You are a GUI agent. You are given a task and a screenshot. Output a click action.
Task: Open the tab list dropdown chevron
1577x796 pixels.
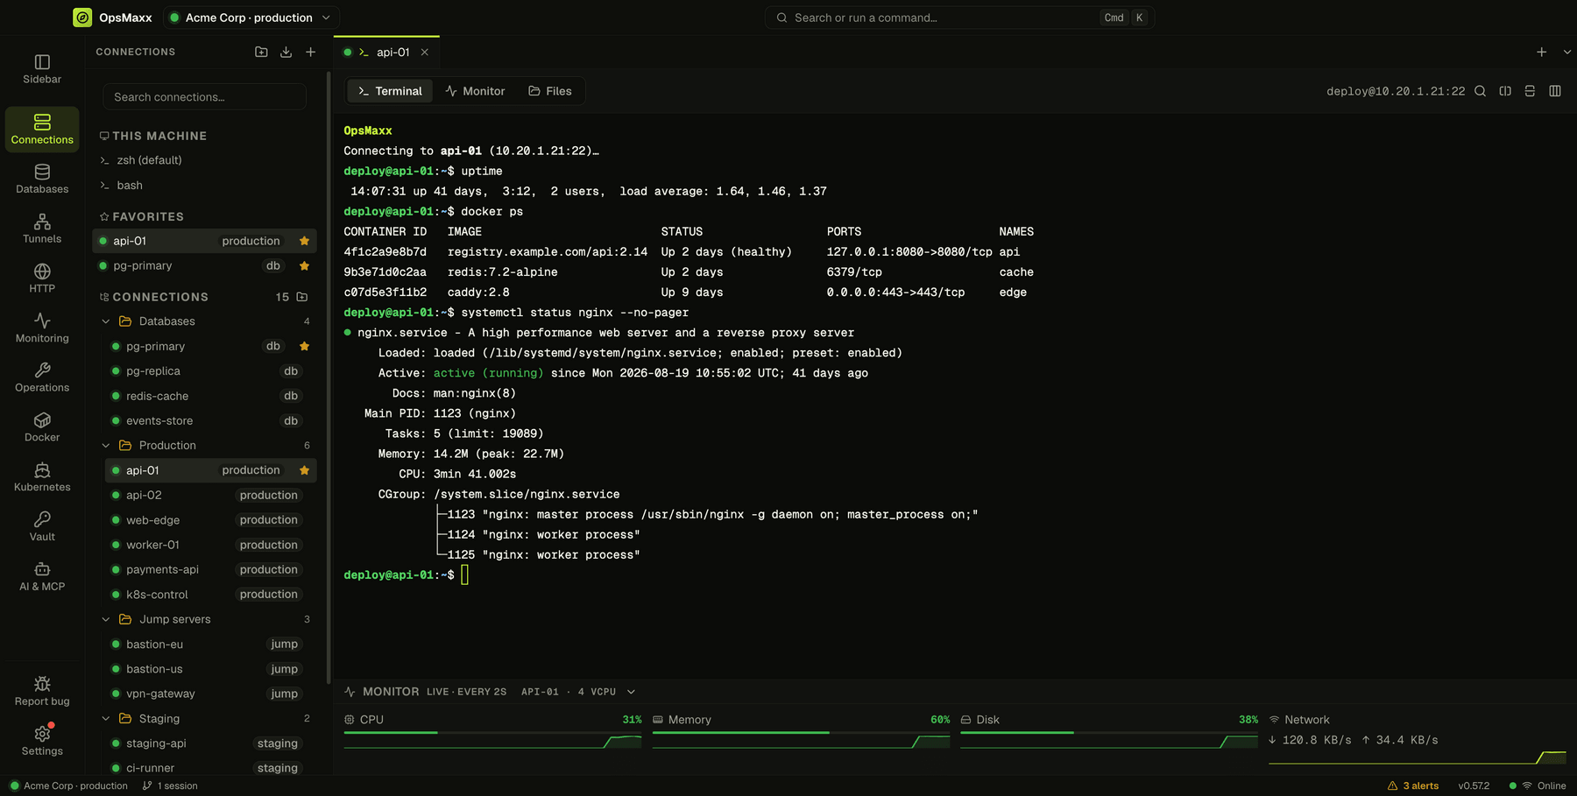(x=1567, y=52)
